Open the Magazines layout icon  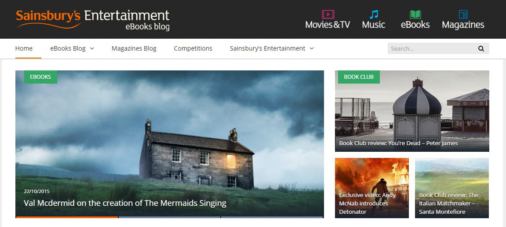click(463, 14)
